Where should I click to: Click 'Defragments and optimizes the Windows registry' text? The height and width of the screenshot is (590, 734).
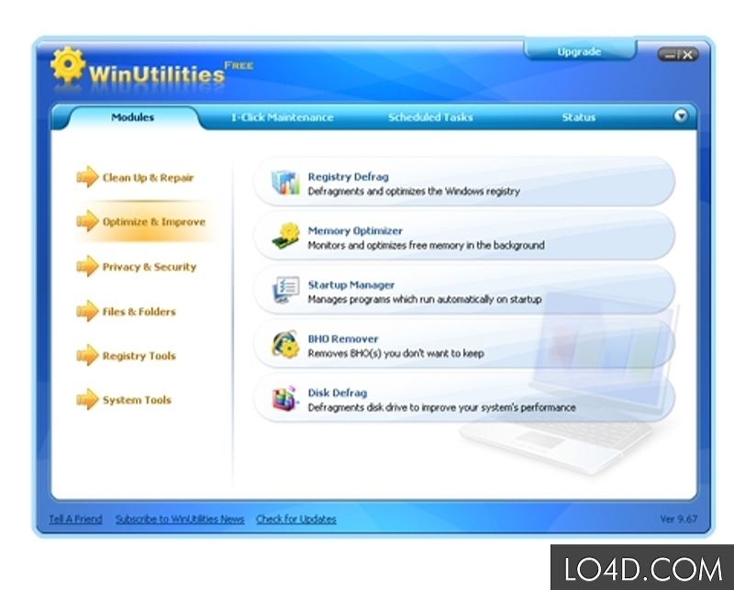pyautogui.click(x=414, y=191)
